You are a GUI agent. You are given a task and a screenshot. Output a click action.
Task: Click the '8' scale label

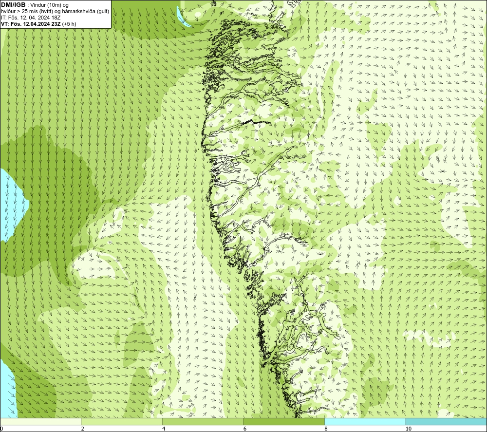(x=326, y=429)
